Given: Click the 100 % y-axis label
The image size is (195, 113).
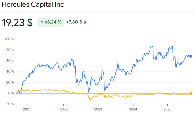Looking at the screenshot, I should pos(9,39).
